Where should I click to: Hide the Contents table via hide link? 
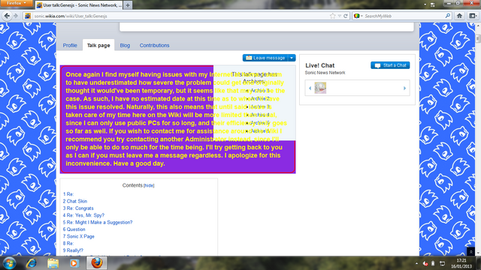coord(149,185)
